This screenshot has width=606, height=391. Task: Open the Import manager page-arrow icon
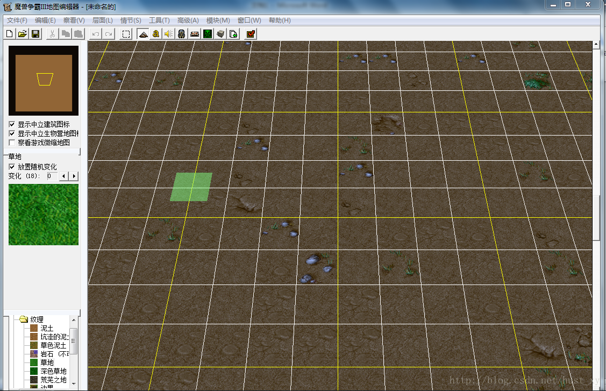(x=233, y=34)
